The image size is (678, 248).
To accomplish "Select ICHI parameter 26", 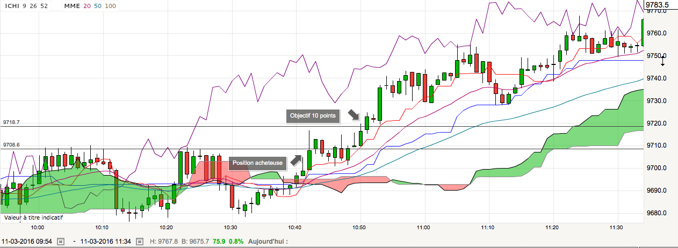I will (33, 5).
